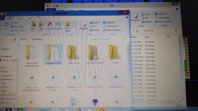Open Desktop in the navigation pane

click(5, 72)
